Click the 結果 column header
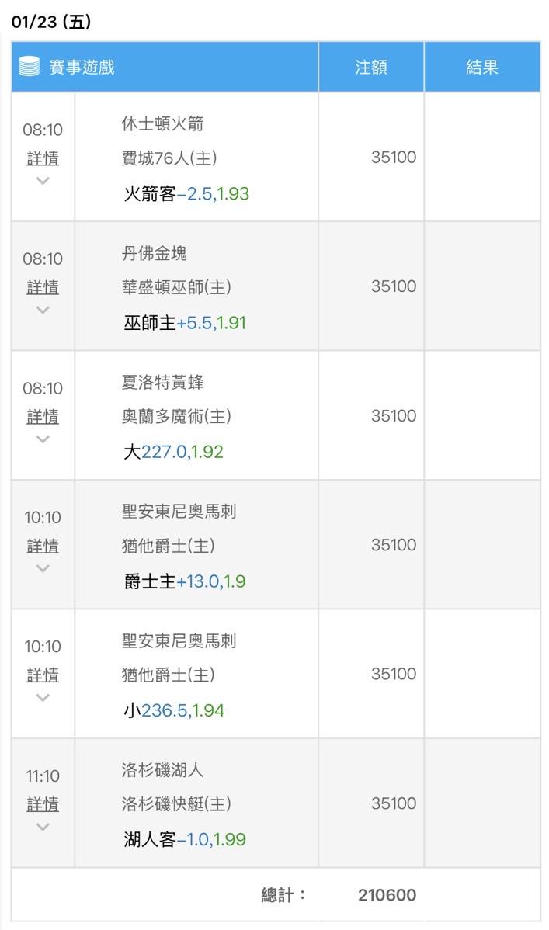This screenshot has width=549, height=930. pyautogui.click(x=481, y=67)
